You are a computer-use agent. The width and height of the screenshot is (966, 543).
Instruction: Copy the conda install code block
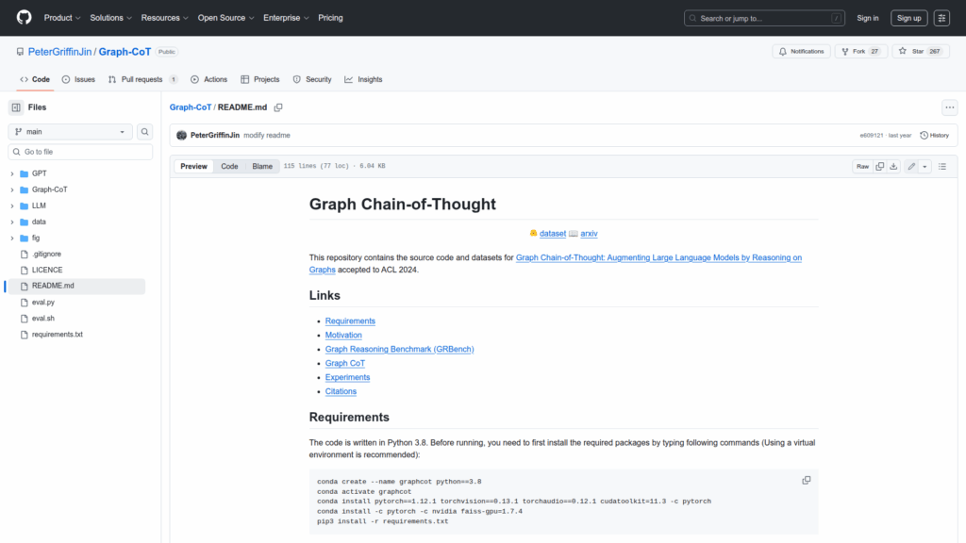coord(806,480)
